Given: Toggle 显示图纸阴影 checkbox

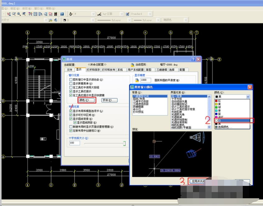Looking at the screenshot, I should tap(75, 123).
